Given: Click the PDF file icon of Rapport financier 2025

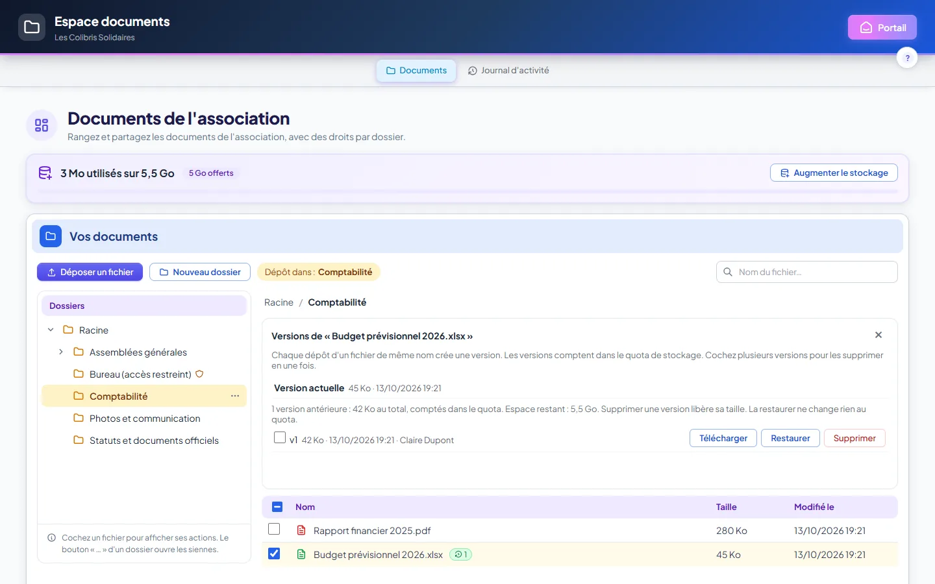Looking at the screenshot, I should 301,530.
